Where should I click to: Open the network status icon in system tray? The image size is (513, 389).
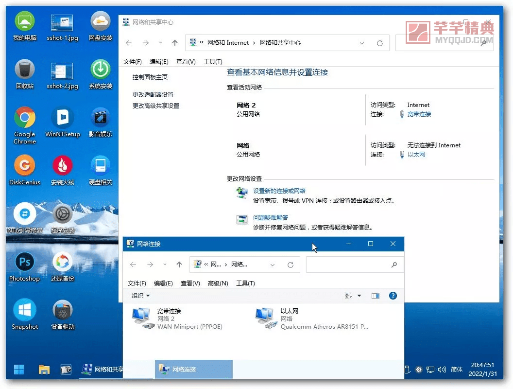[x=430, y=370]
